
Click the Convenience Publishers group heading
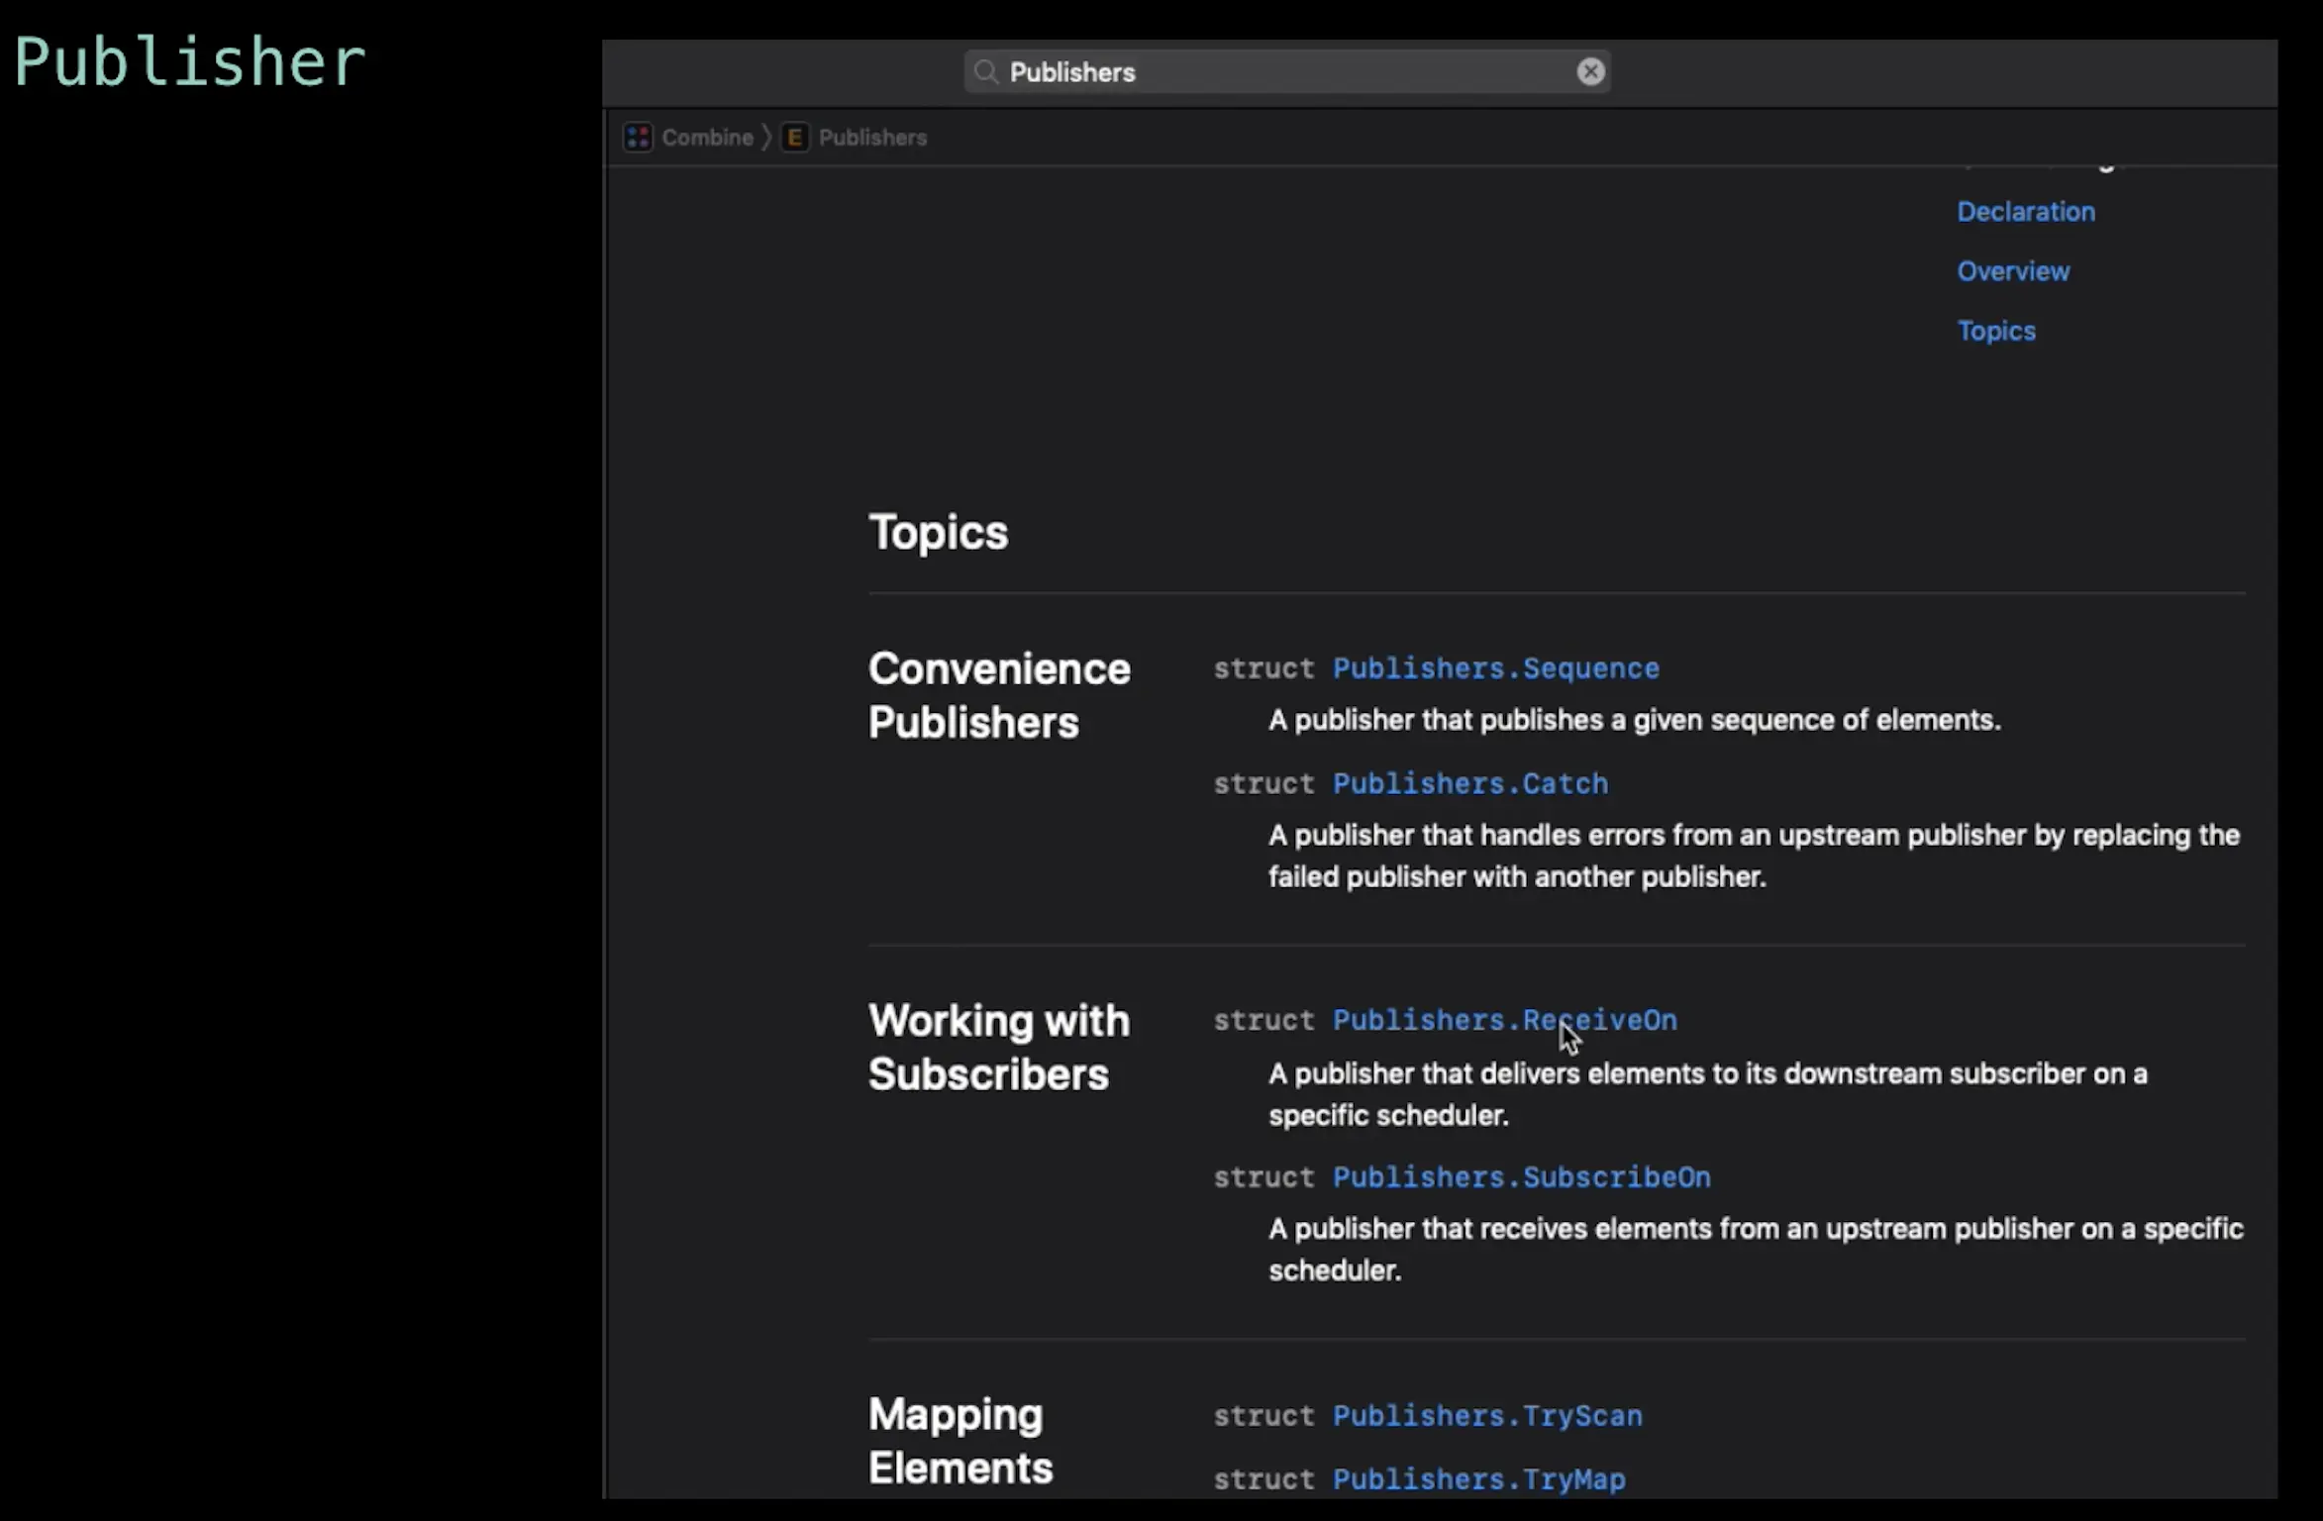click(x=998, y=695)
